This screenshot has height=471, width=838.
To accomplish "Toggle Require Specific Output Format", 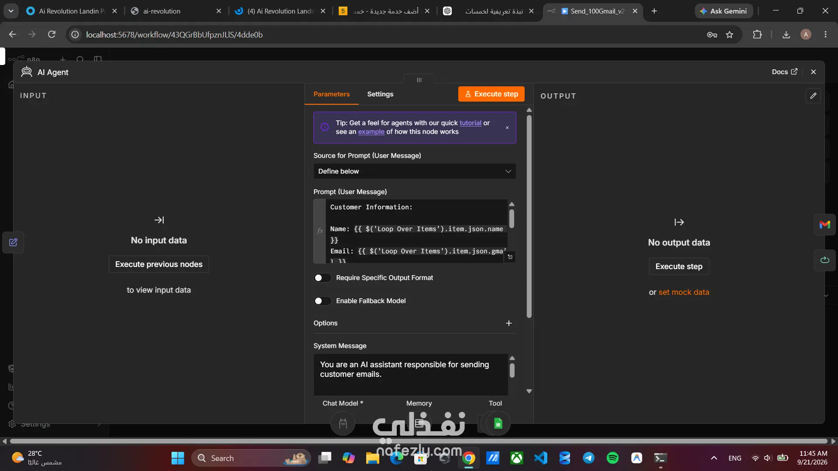I will 323,278.
